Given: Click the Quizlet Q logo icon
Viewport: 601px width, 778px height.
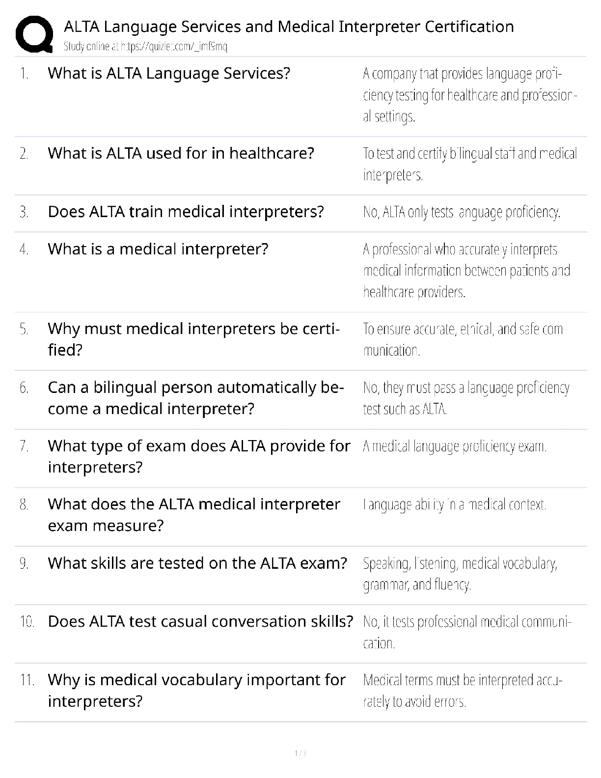Looking at the screenshot, I should (34, 34).
